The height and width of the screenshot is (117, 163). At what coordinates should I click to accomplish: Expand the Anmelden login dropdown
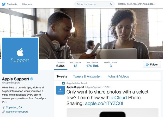[x=149, y=4]
